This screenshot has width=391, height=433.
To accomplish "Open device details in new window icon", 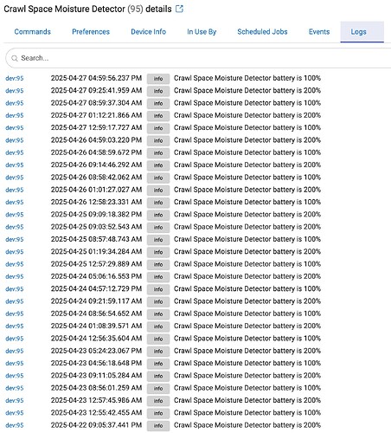I will pos(179,9).
